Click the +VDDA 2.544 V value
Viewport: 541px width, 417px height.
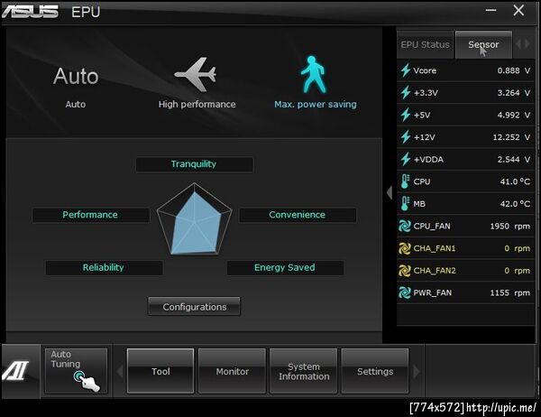coord(513,159)
